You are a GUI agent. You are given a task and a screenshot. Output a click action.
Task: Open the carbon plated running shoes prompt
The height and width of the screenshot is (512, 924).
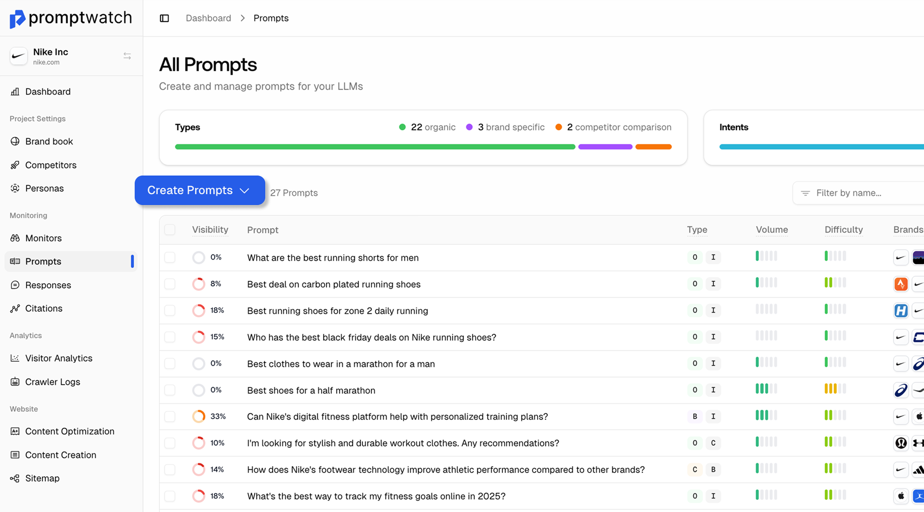click(x=333, y=284)
